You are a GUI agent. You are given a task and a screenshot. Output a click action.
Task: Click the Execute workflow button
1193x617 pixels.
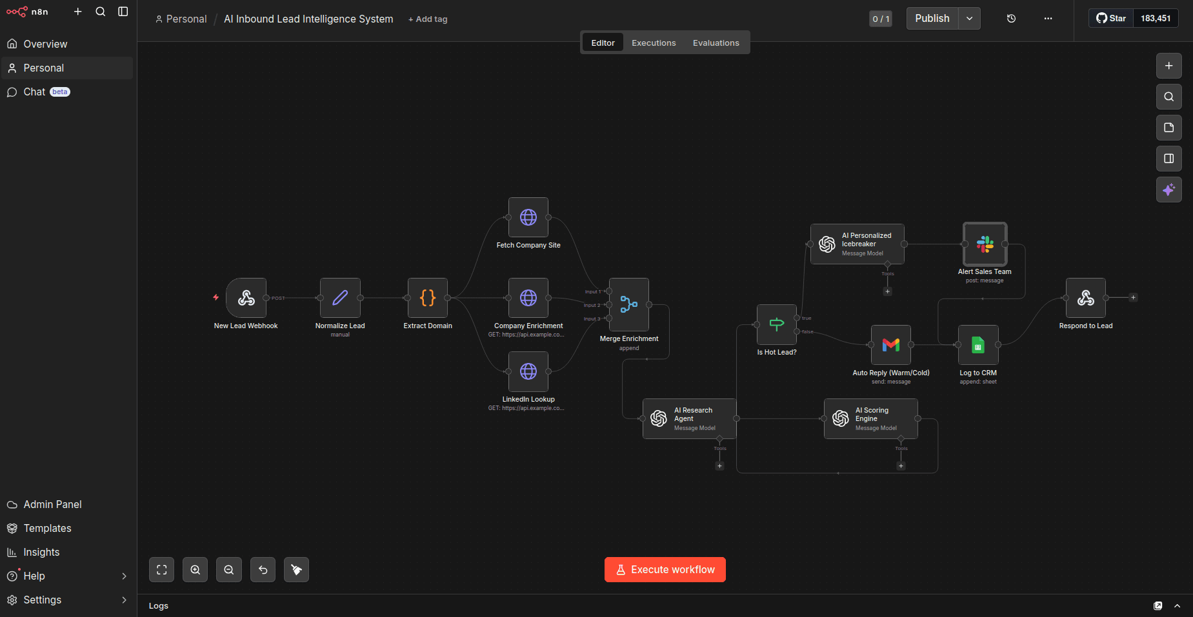point(665,569)
